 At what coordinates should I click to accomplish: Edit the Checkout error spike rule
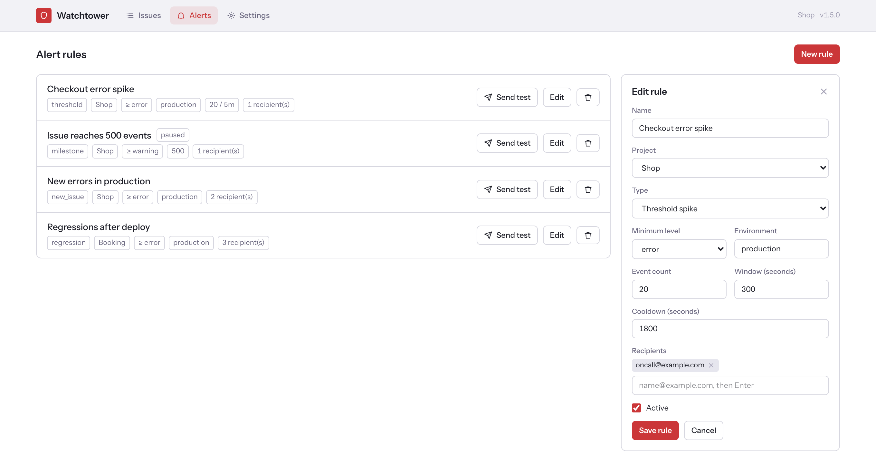(x=557, y=97)
